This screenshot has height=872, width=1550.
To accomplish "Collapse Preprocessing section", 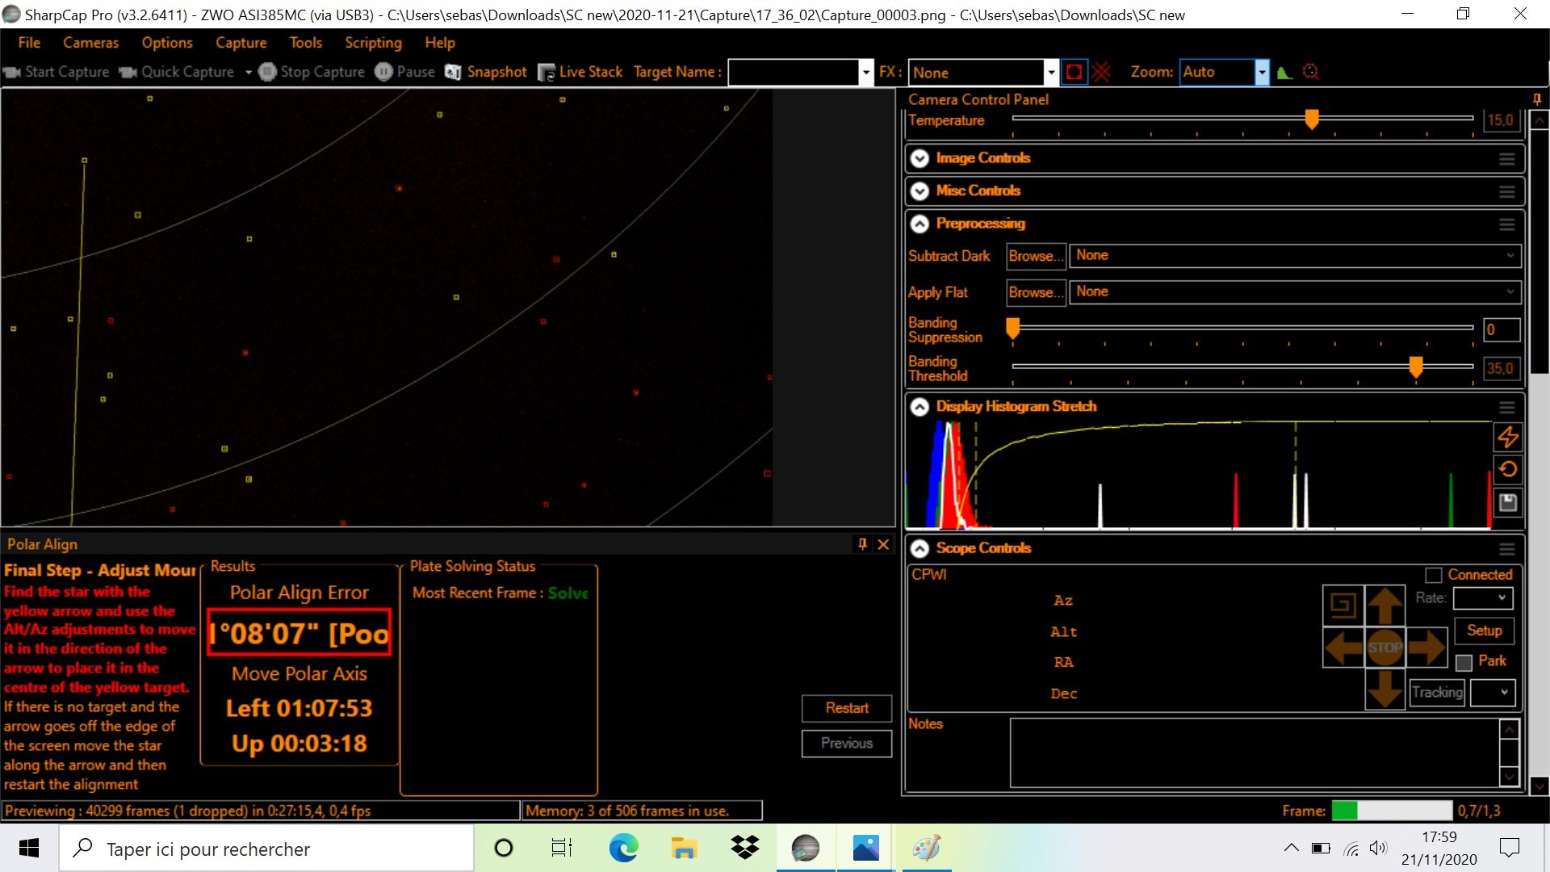I will tap(920, 224).
